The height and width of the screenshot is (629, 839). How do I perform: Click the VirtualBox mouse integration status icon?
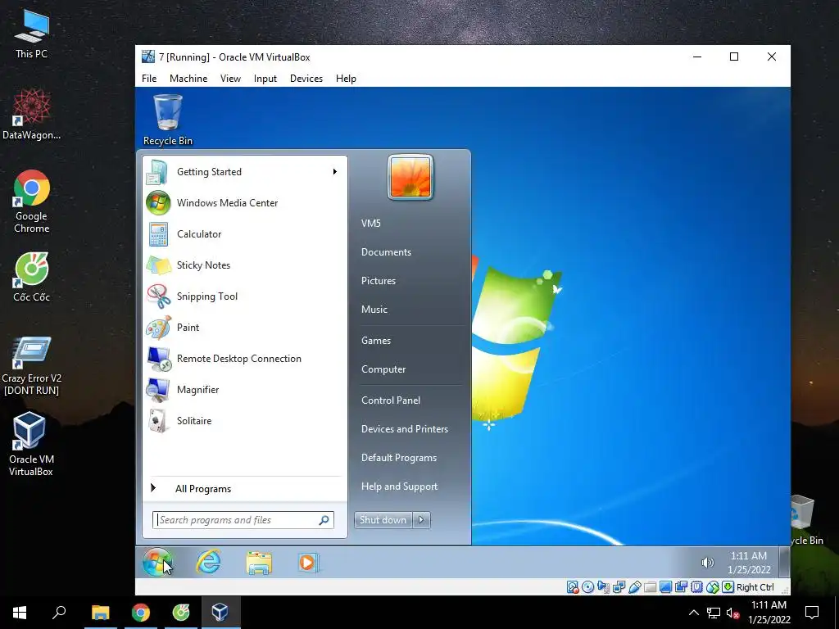712,587
